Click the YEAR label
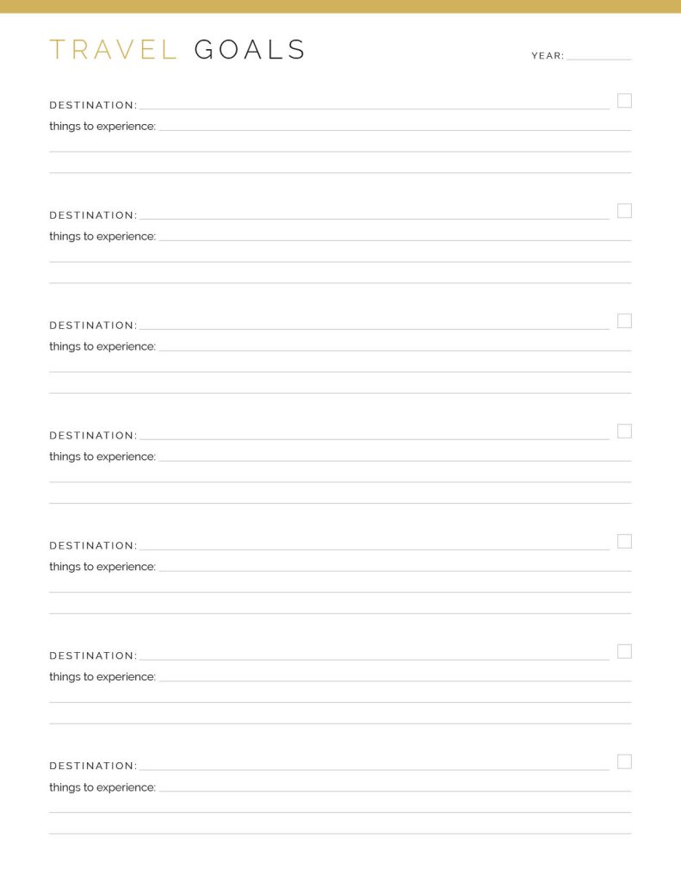The height and width of the screenshot is (882, 681). coord(548,56)
